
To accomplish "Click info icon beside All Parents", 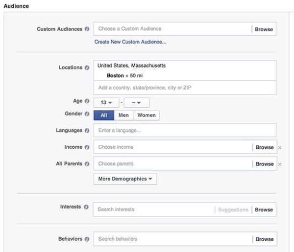I will (87, 164).
